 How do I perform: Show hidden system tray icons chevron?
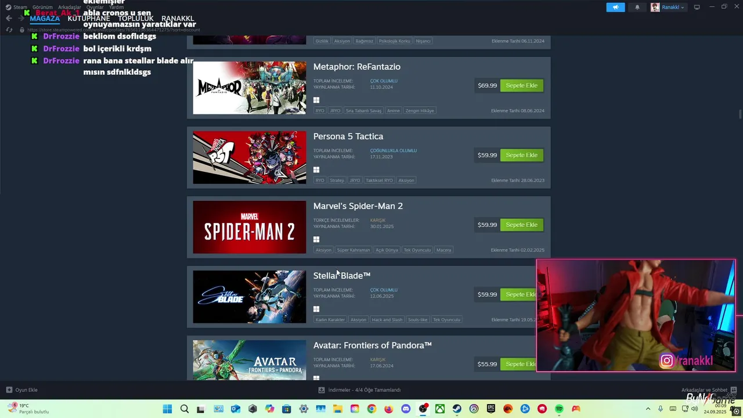(x=648, y=409)
